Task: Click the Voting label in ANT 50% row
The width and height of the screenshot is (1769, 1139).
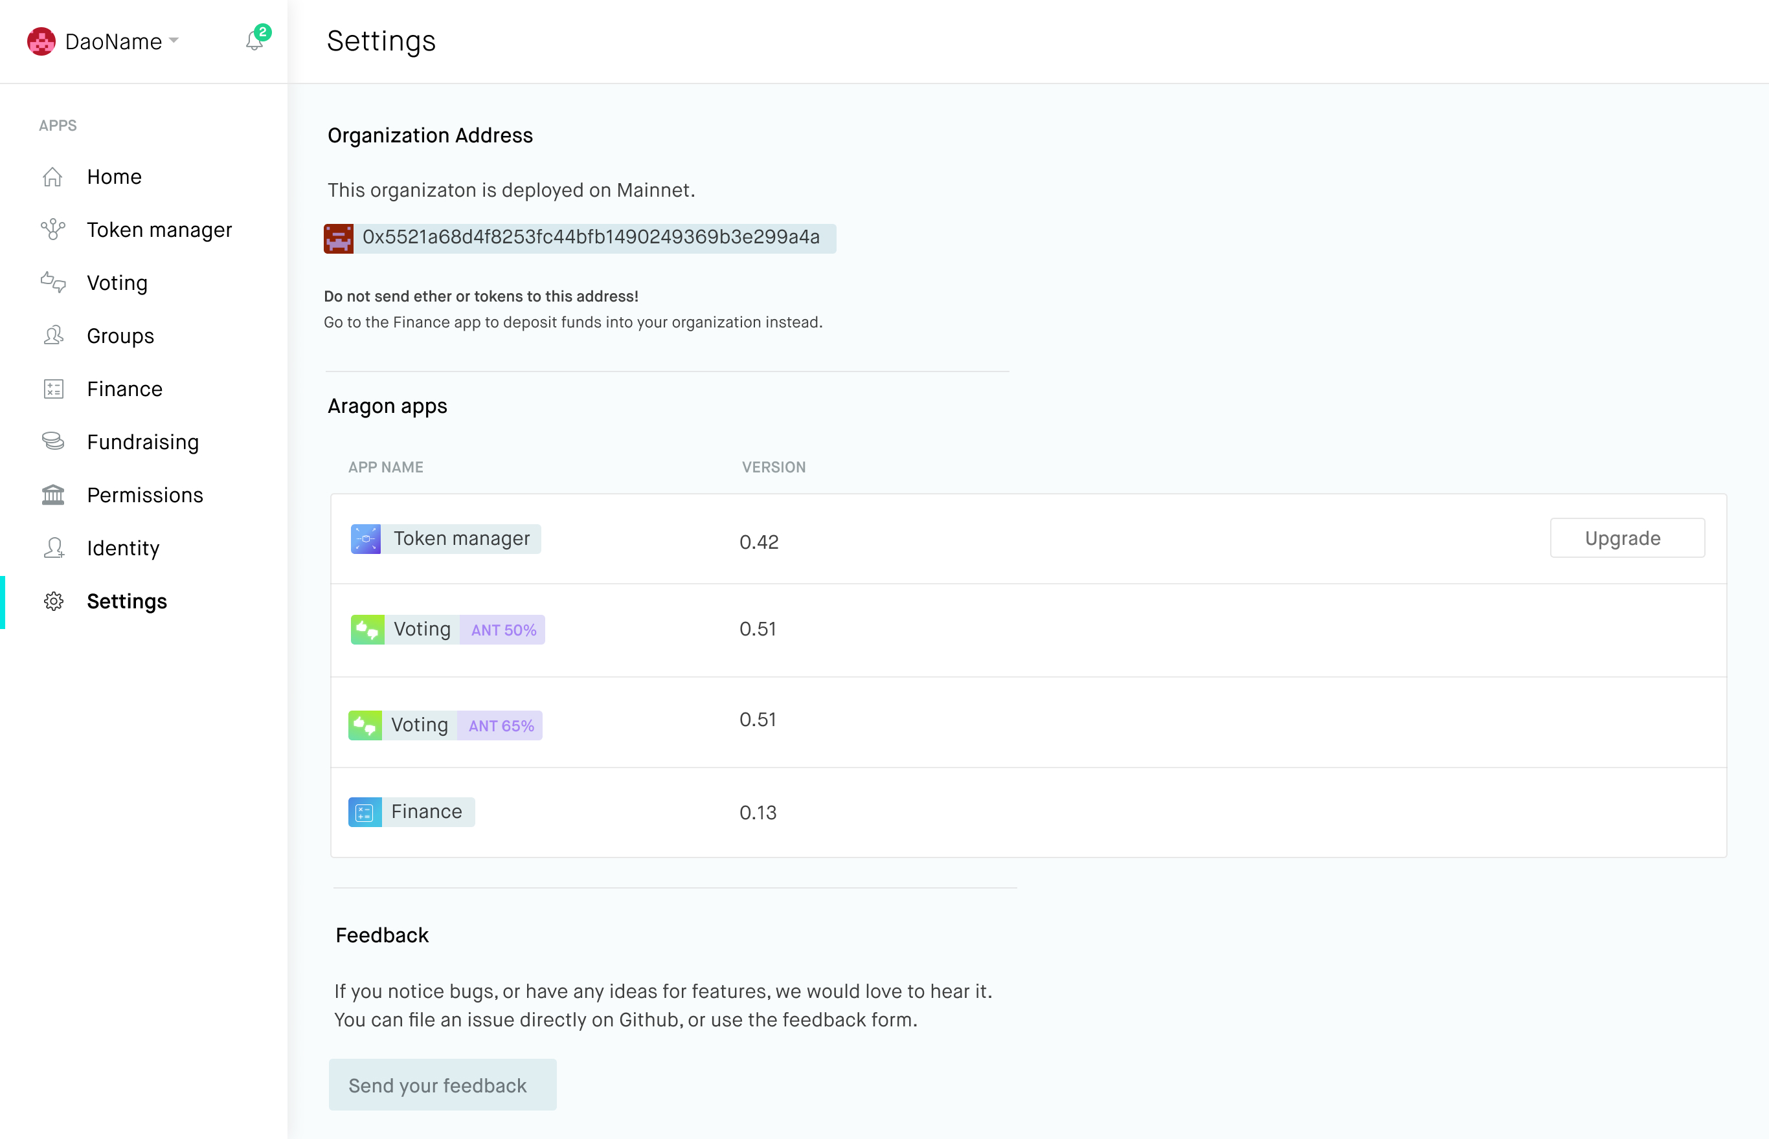Action: [422, 630]
